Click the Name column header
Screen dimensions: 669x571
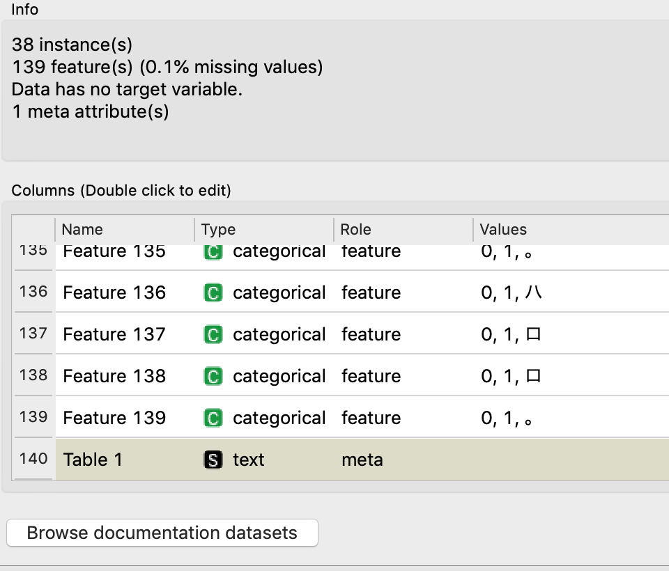point(81,230)
